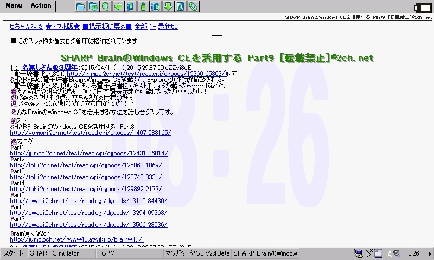The image size is (434, 260).
Task: Open the 5ちゃんねる link
Action: pos(26,27)
